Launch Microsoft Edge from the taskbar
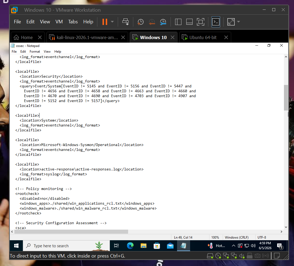The width and height of the screenshot is (294, 266). (x=130, y=246)
